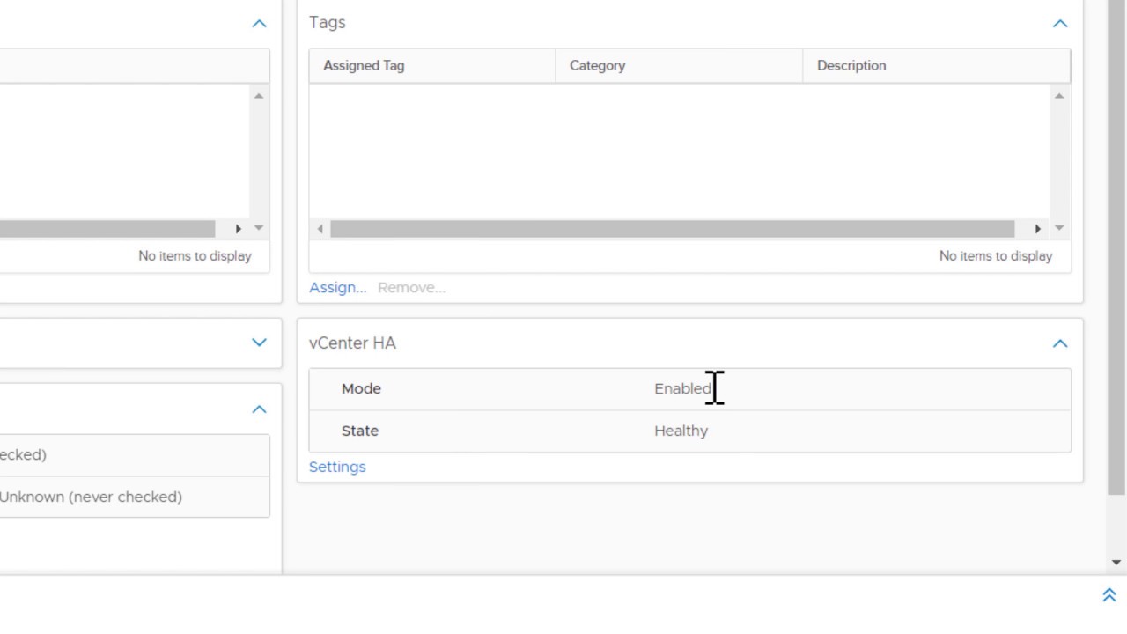Click the Remove... tag link

411,288
